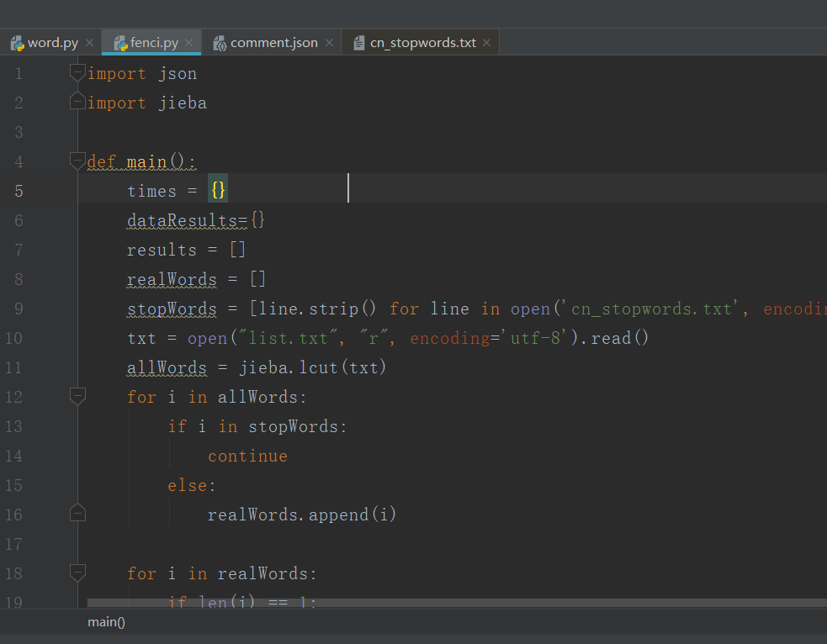
Task: Open the cn_stopwords.txt tab
Action: [422, 43]
